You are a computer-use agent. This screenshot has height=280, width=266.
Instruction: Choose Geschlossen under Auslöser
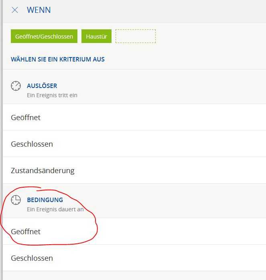coord(32,144)
